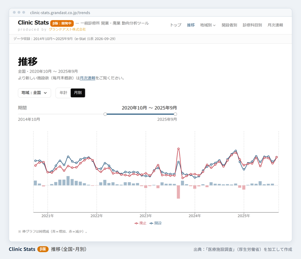The image size is (301, 259).
Task: Toggle the 開設 legend series
Action: 156,223
